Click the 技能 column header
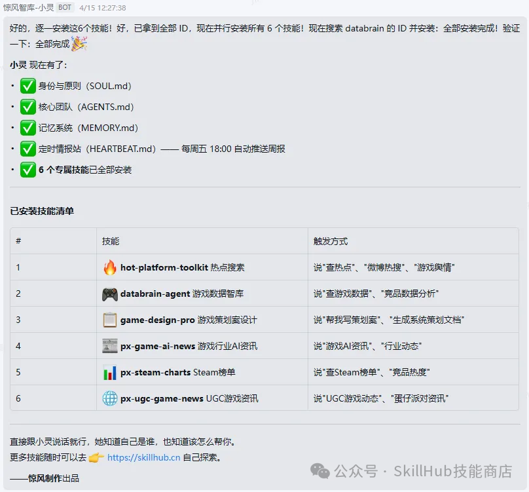This screenshot has width=529, height=492. (111, 241)
